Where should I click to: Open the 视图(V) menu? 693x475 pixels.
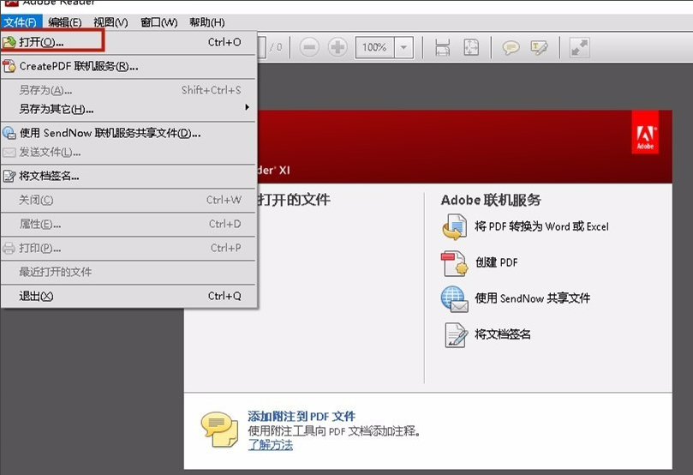click(111, 22)
